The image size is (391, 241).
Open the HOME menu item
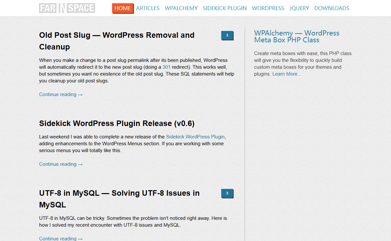123,8
